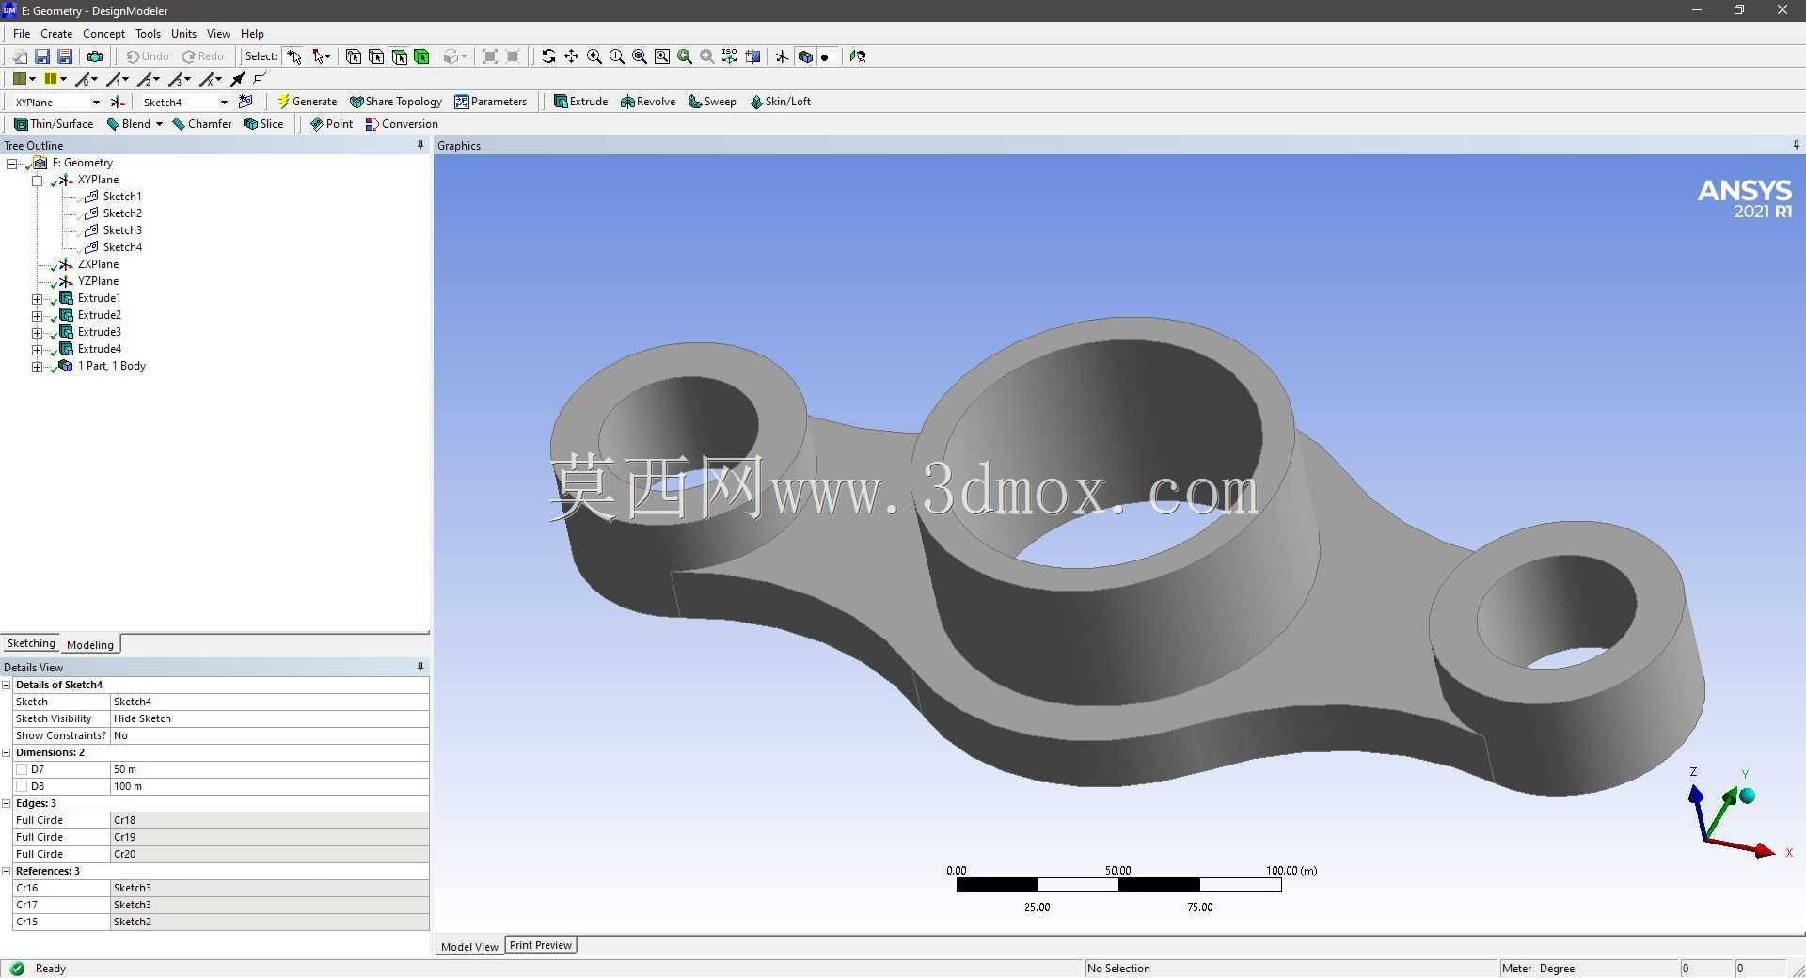This screenshot has width=1806, height=978.
Task: Click the image capture camera icon
Action: (x=95, y=56)
